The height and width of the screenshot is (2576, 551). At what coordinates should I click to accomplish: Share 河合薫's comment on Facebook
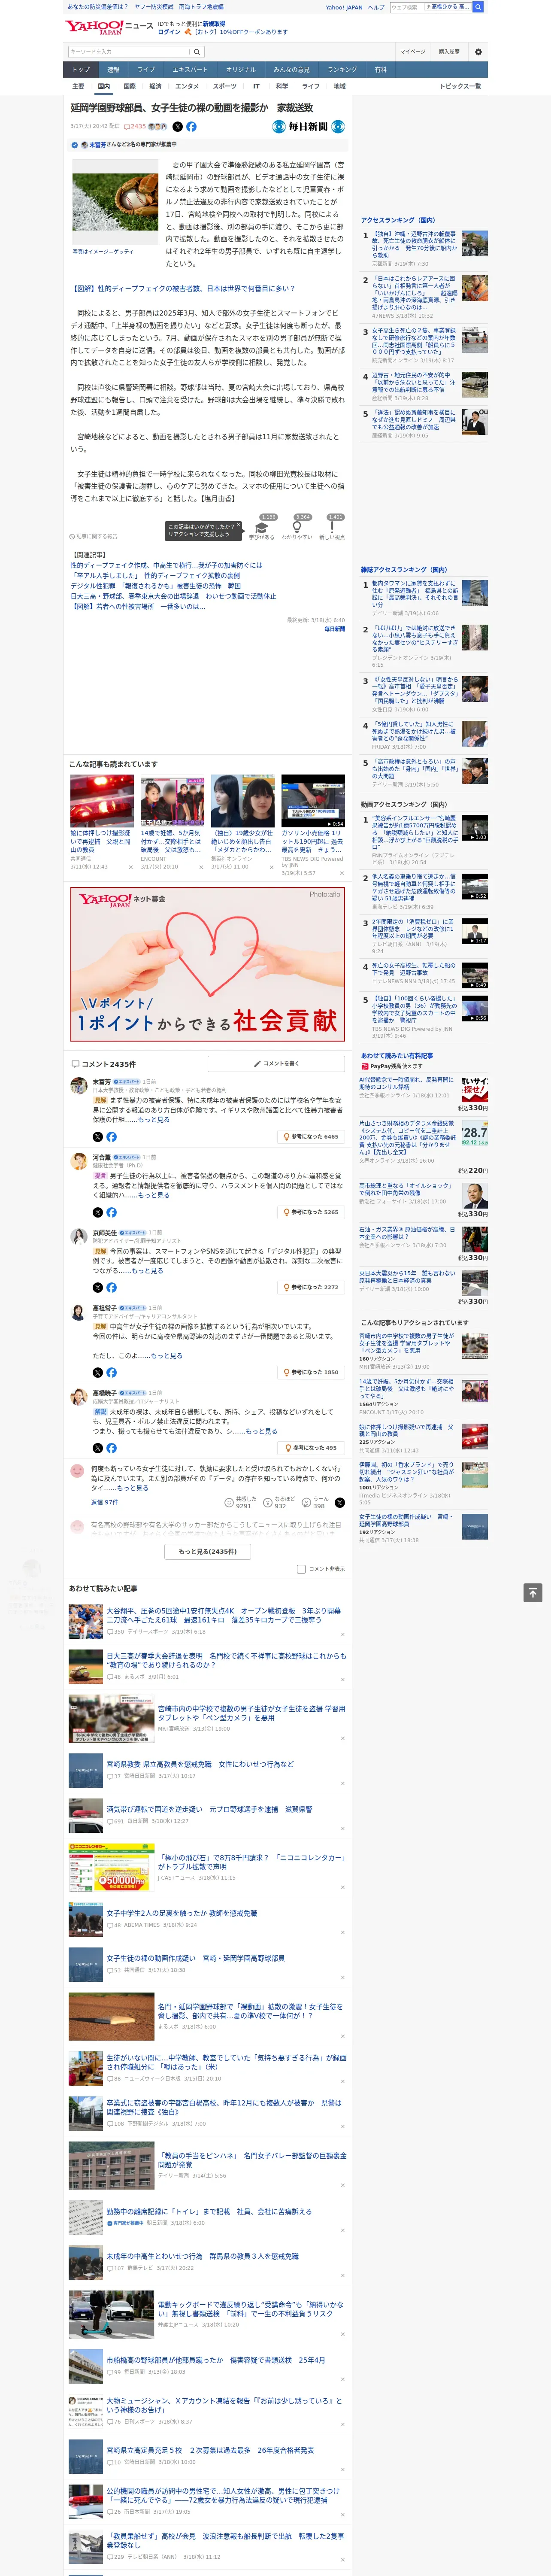(x=111, y=1212)
